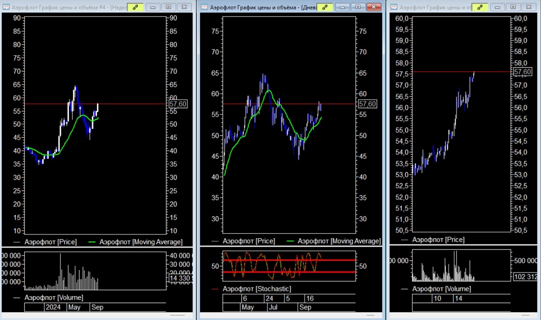541x320 pixels.
Task: Close the daily Аэрофлот chart with red X
Action: coord(374,7)
